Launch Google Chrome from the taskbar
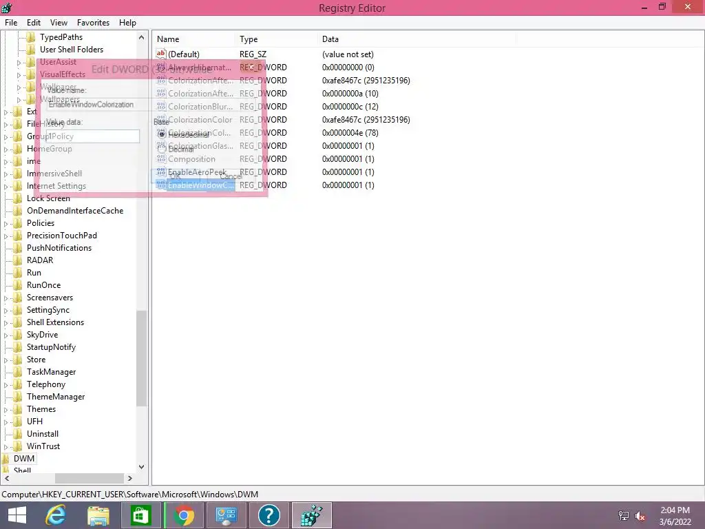The width and height of the screenshot is (705, 529). click(184, 515)
